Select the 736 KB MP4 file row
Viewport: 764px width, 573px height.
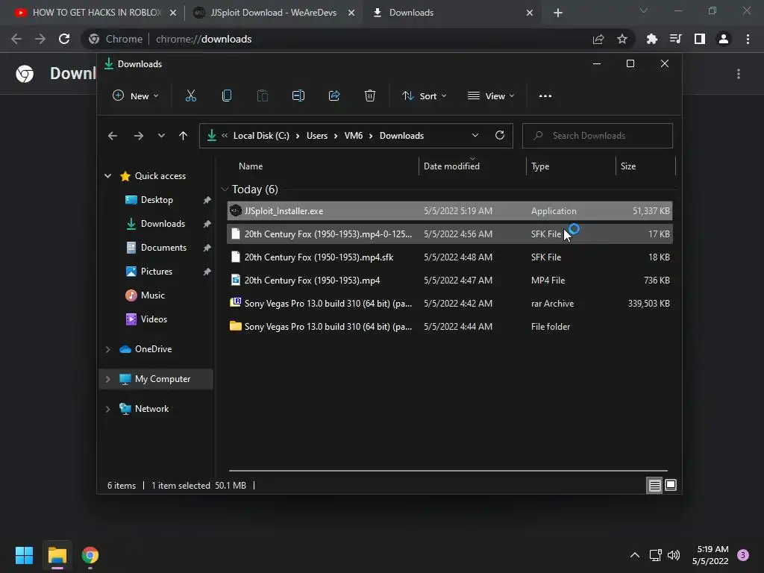point(450,281)
